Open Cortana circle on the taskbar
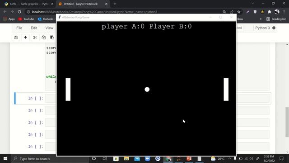Screen dimensions: 289x163 coord(94,158)
